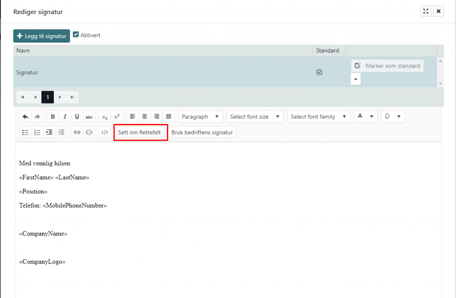This screenshot has height=298, width=456.
Task: Open the Select font family dropdown
Action: click(x=318, y=117)
